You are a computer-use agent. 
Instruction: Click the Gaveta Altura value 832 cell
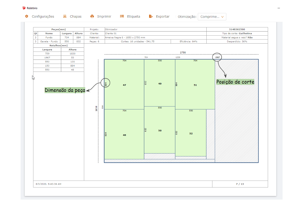(79, 42)
